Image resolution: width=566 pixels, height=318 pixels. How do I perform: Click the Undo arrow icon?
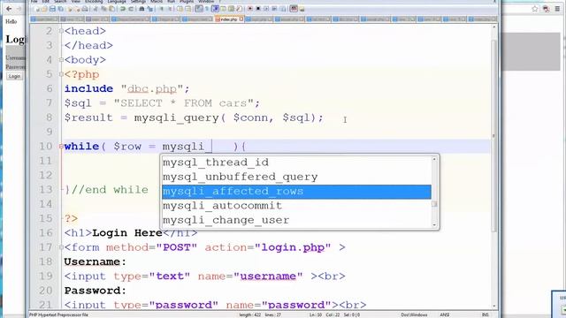[x=122, y=9]
